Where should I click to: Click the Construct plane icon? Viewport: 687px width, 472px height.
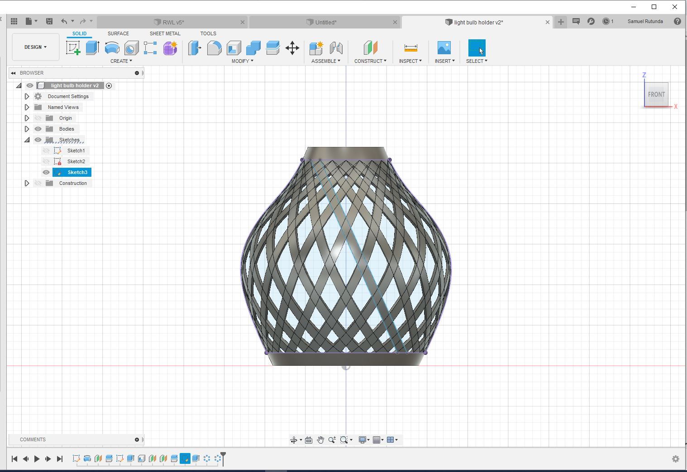point(370,48)
